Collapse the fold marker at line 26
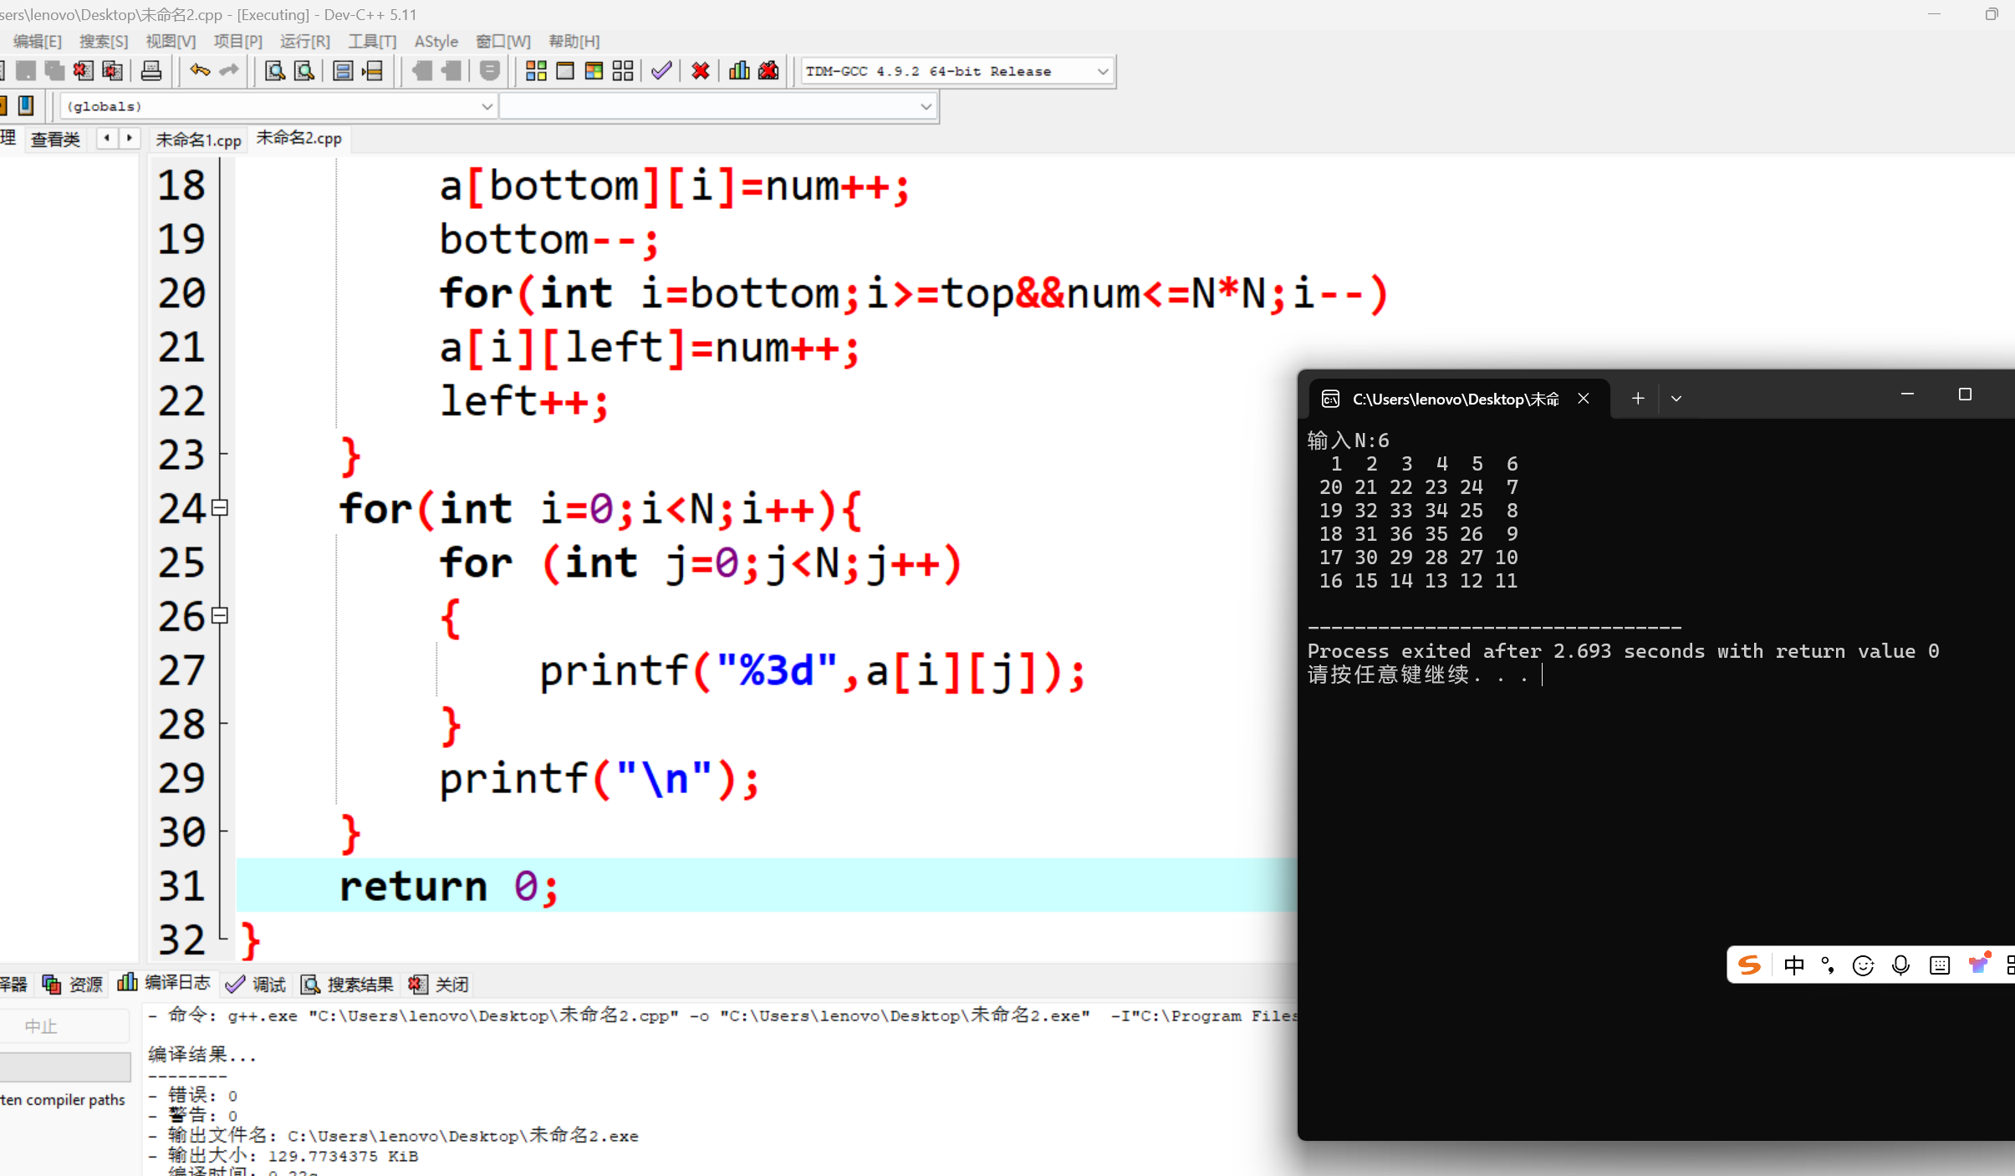2015x1176 pixels. click(220, 615)
